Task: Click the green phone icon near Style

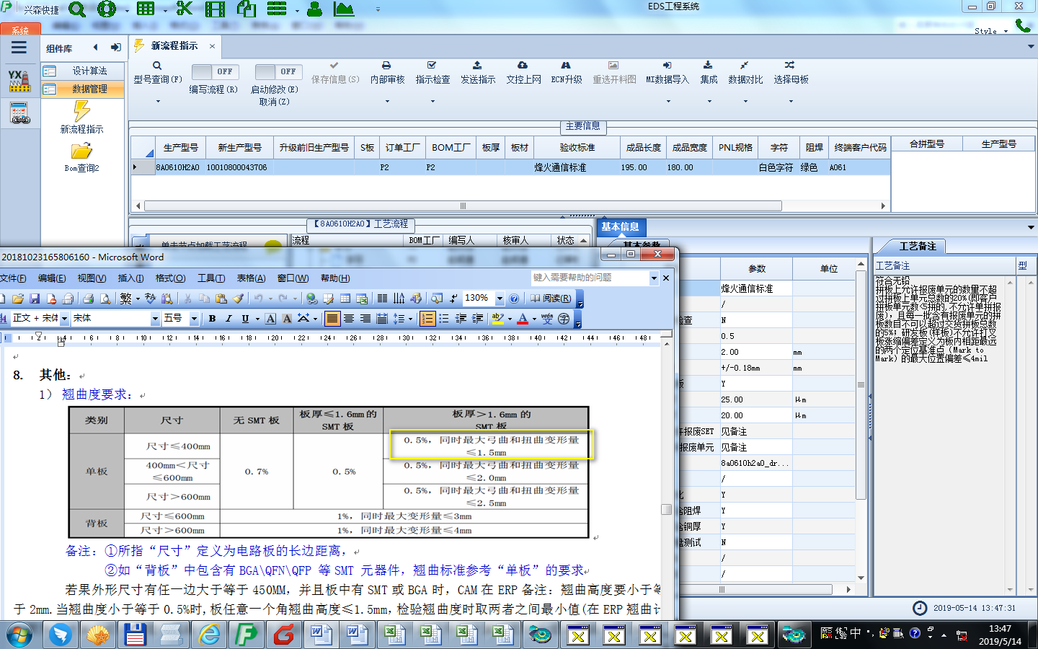Action: 1023,26
